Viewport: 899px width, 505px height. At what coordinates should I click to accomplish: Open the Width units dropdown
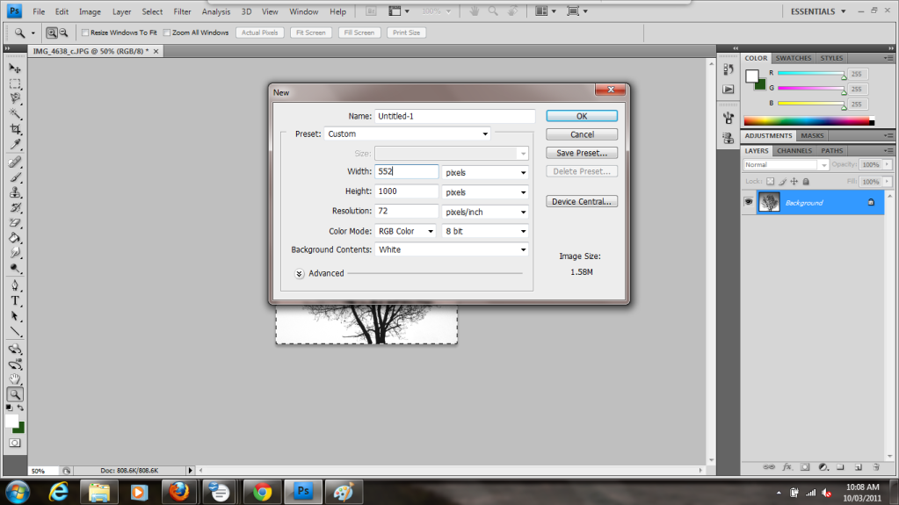(x=485, y=172)
